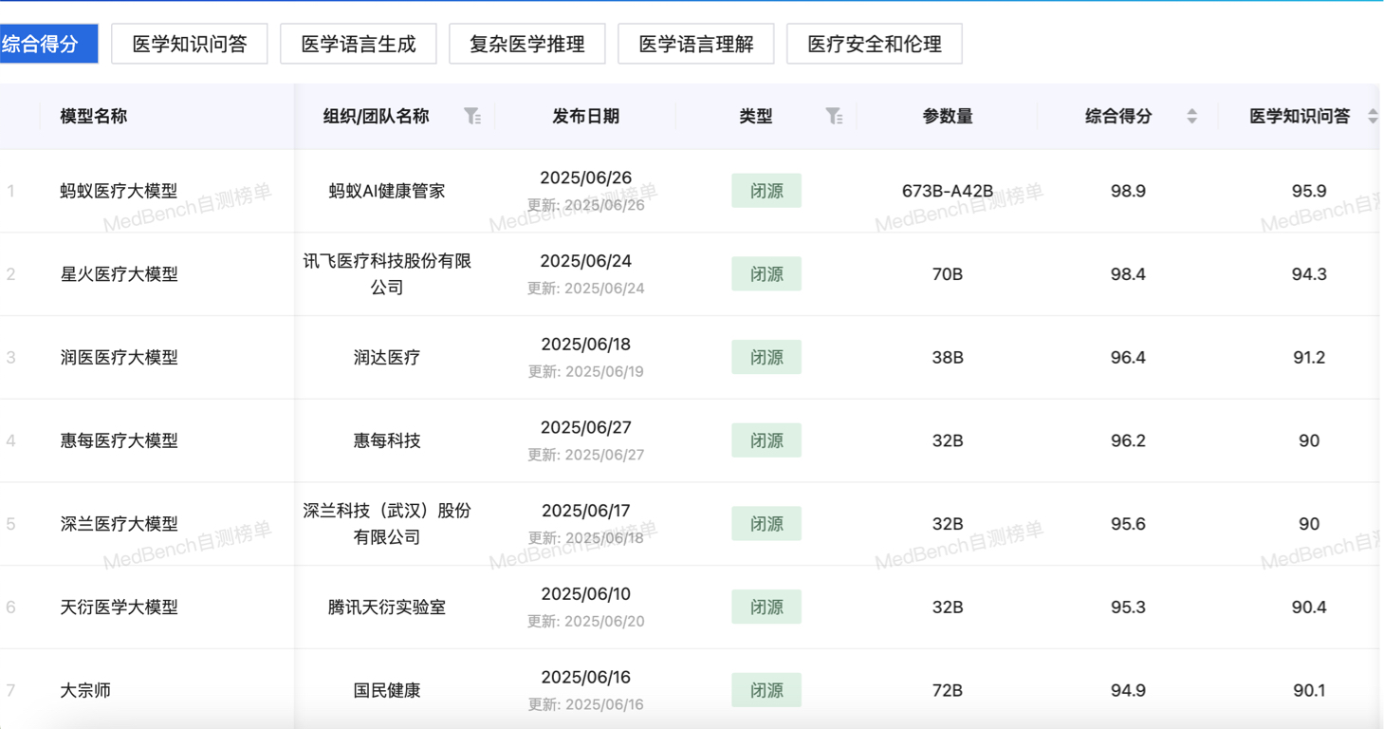
Task: Sort by 综合得分 column arrows
Action: tap(1191, 116)
